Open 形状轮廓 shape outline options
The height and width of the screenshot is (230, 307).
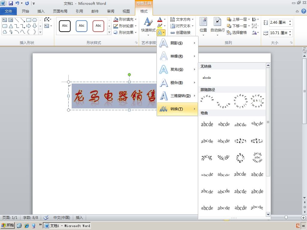(125, 26)
